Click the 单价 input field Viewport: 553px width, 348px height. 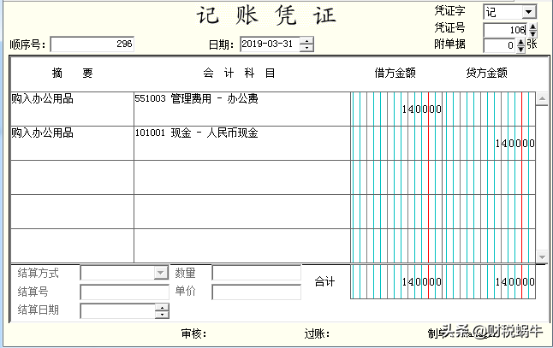(256, 292)
